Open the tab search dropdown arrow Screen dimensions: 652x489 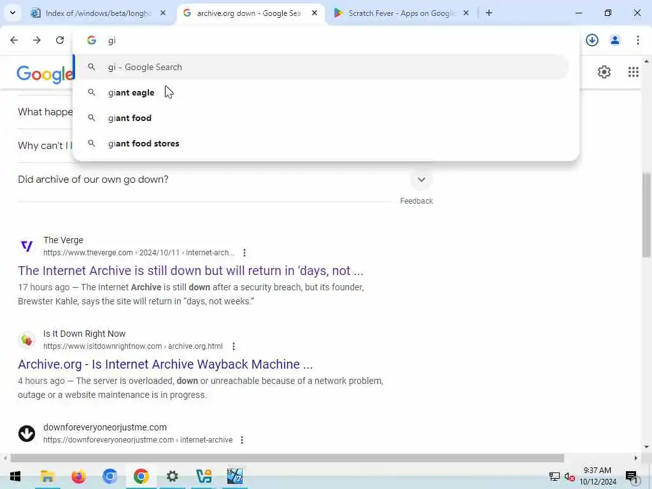[x=13, y=13]
